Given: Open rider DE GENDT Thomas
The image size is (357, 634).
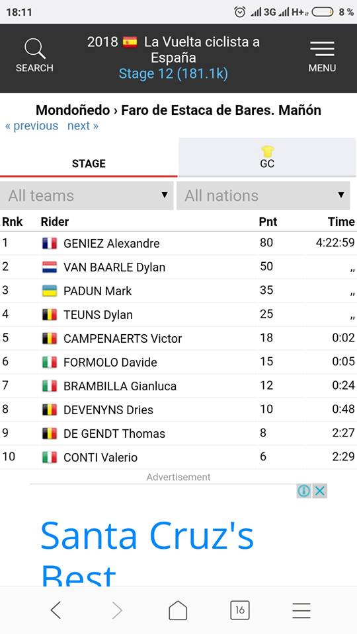Looking at the screenshot, I should [114, 434].
